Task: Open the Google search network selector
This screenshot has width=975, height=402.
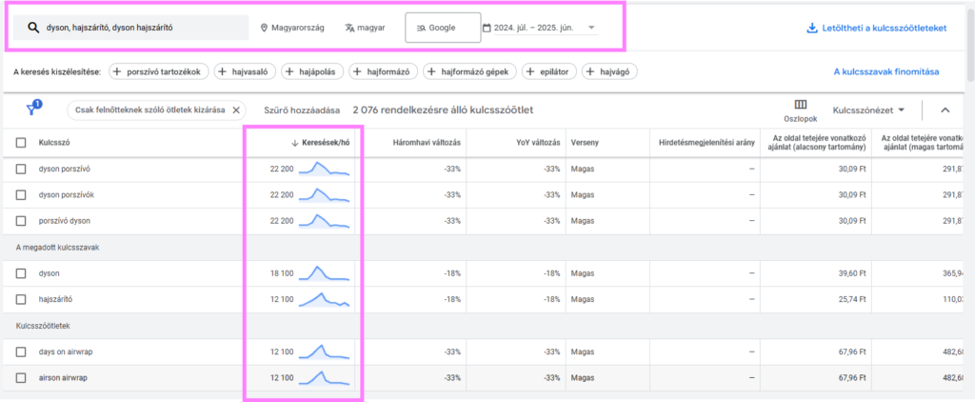Action: point(443,28)
